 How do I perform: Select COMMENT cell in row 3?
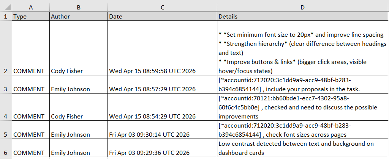[31, 84]
